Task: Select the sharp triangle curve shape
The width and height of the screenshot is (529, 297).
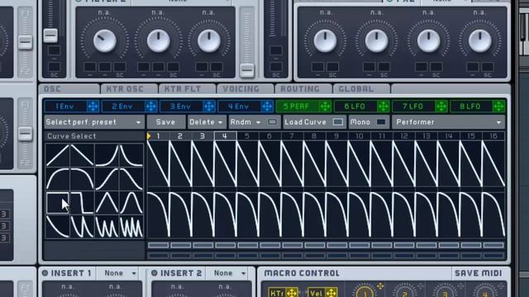Action: pyautogui.click(x=107, y=203)
